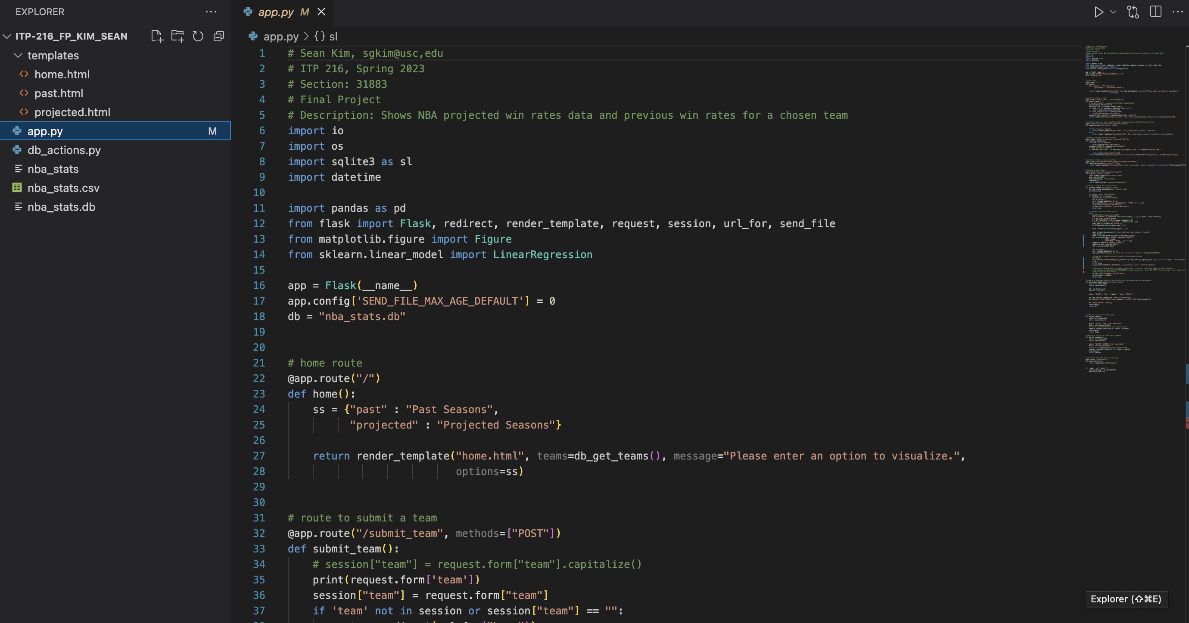This screenshot has height=623, width=1189.
Task: Click the sl symbol breadcrumb
Action: click(333, 37)
